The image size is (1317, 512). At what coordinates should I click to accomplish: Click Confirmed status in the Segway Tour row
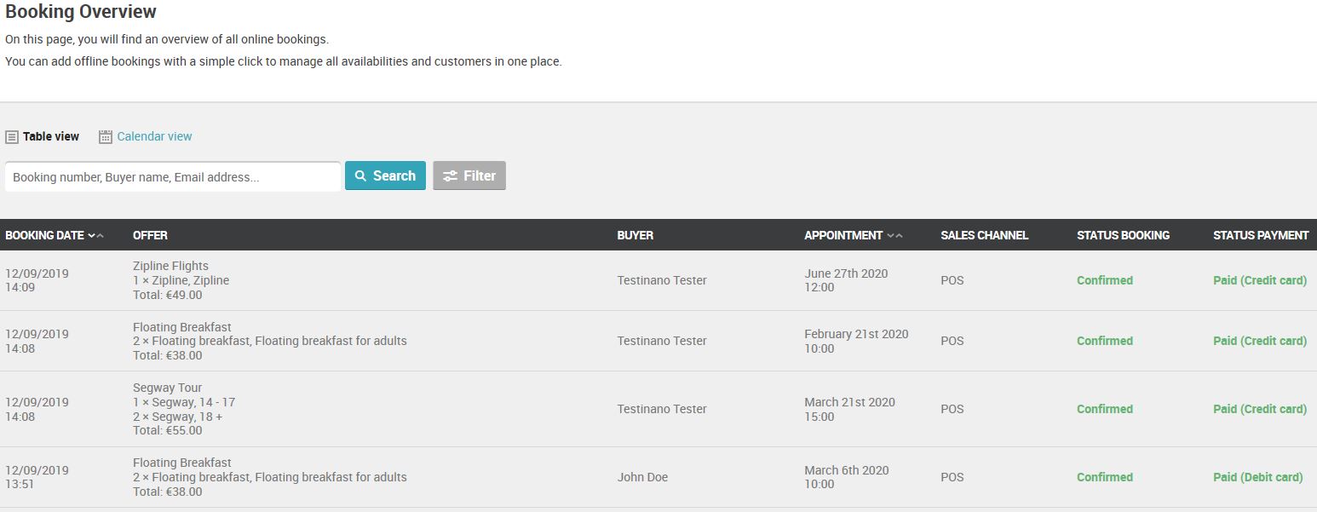1105,409
